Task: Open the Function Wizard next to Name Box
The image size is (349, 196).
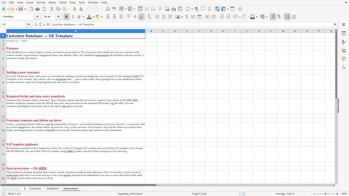Action: pos(36,24)
